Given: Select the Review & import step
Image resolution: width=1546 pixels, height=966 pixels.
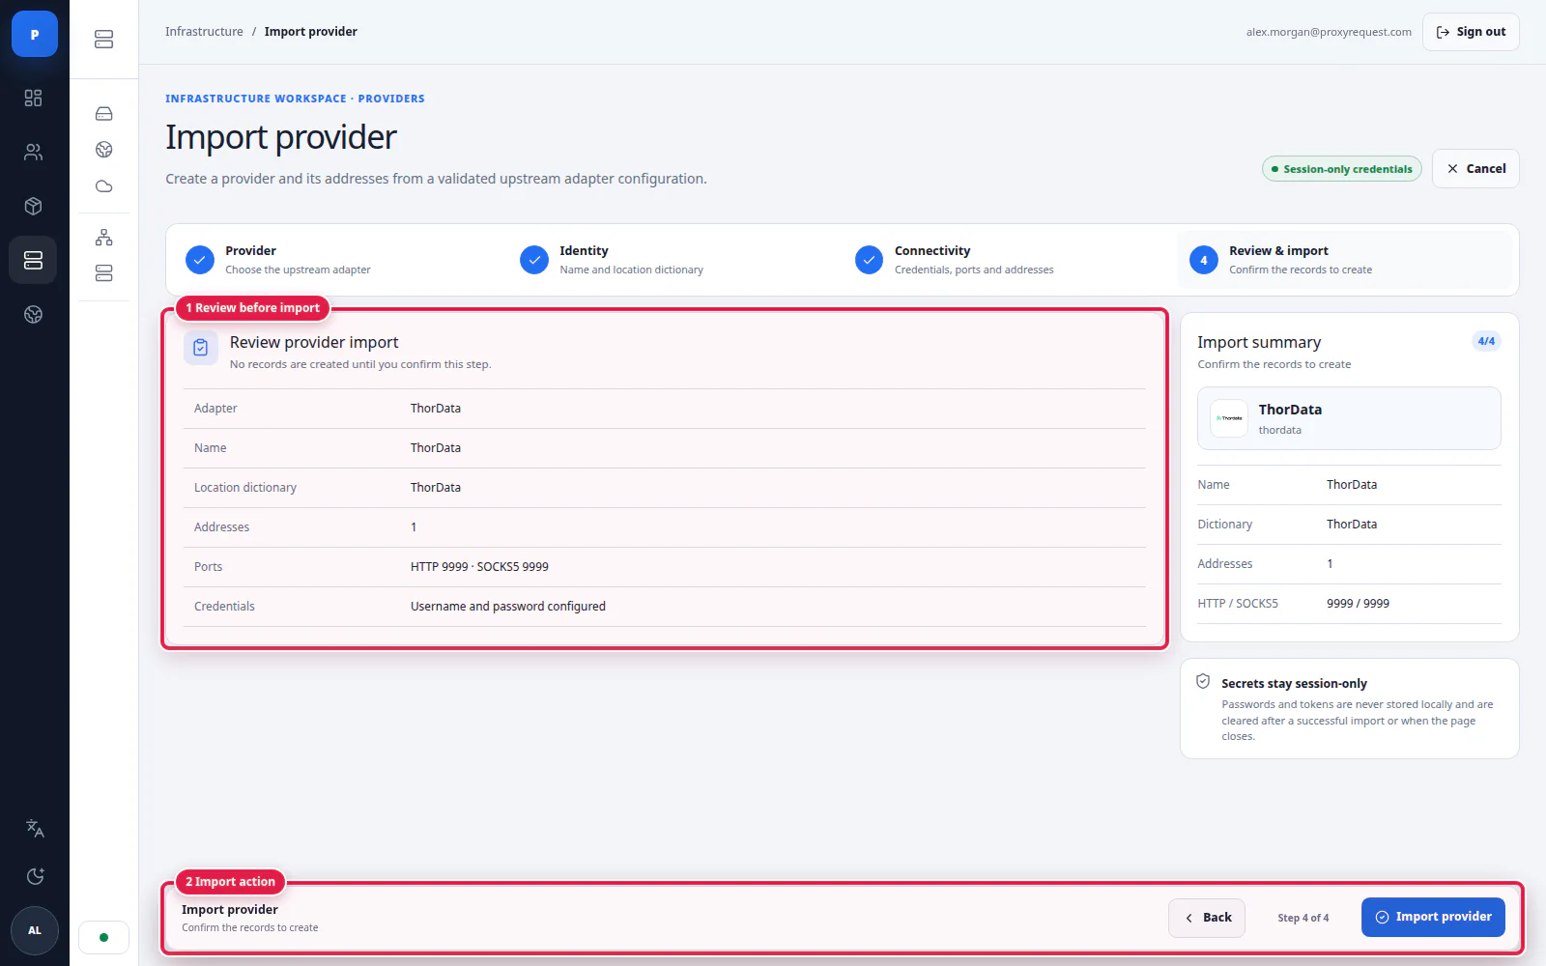Looking at the screenshot, I should pyautogui.click(x=1344, y=260).
